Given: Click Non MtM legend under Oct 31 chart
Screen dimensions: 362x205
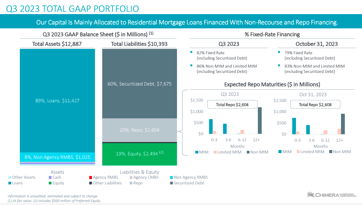Looking at the screenshot, I should [340, 152].
